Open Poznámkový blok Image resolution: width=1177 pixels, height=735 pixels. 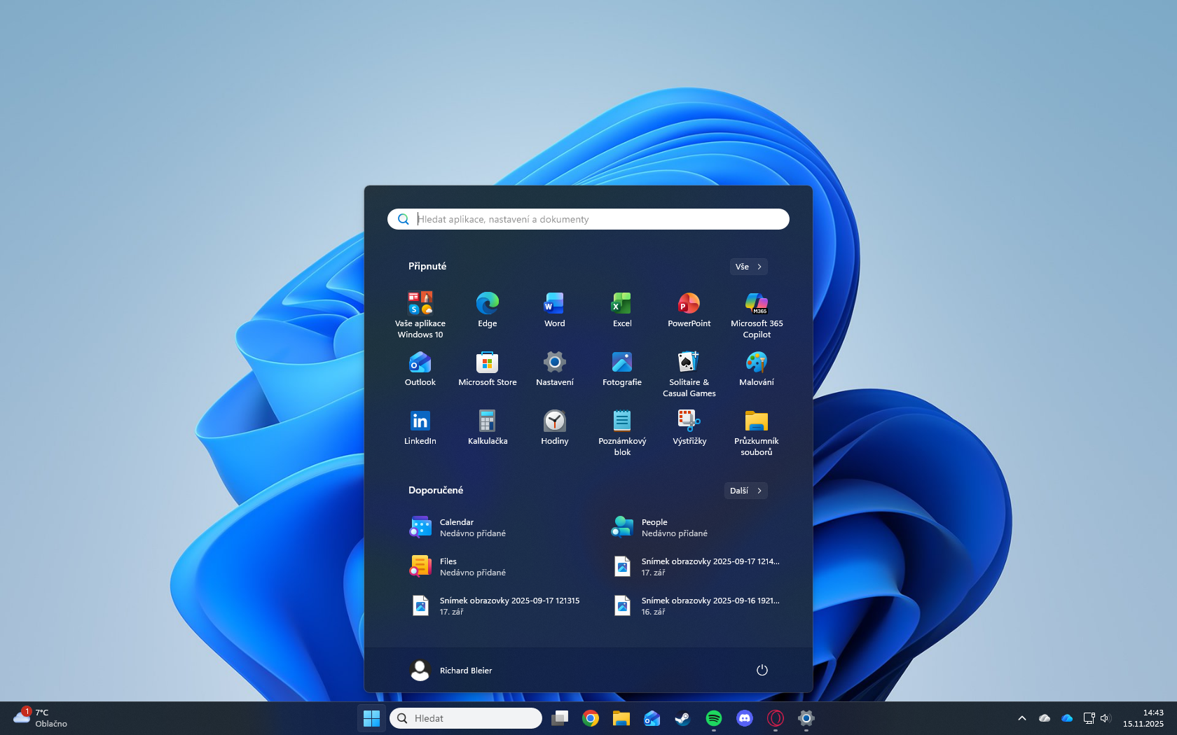point(621,426)
